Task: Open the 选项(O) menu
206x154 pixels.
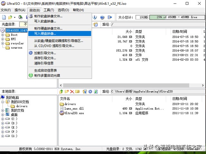Action: tap(63, 10)
